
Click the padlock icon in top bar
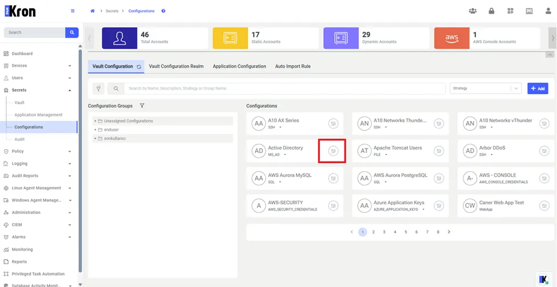coord(491,11)
